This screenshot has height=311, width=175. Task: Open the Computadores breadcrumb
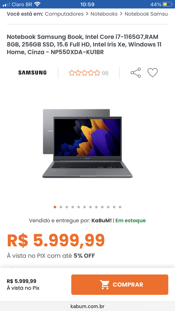pyautogui.click(x=64, y=14)
